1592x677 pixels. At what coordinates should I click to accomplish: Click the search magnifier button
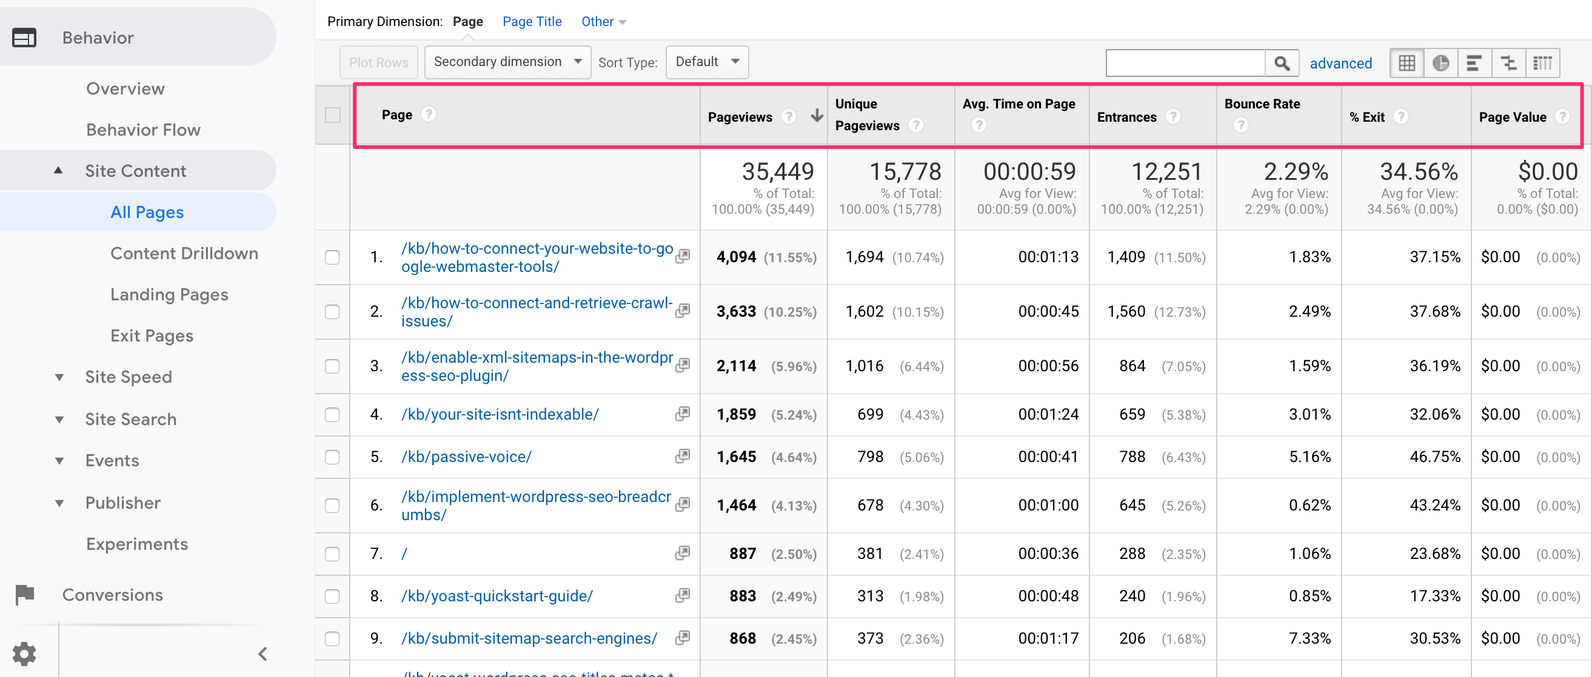pyautogui.click(x=1281, y=63)
